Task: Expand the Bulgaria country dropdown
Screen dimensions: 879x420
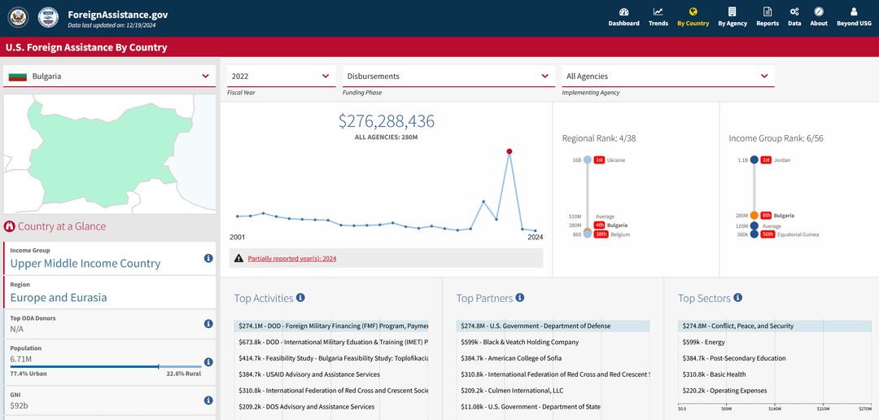Action: tap(109, 77)
